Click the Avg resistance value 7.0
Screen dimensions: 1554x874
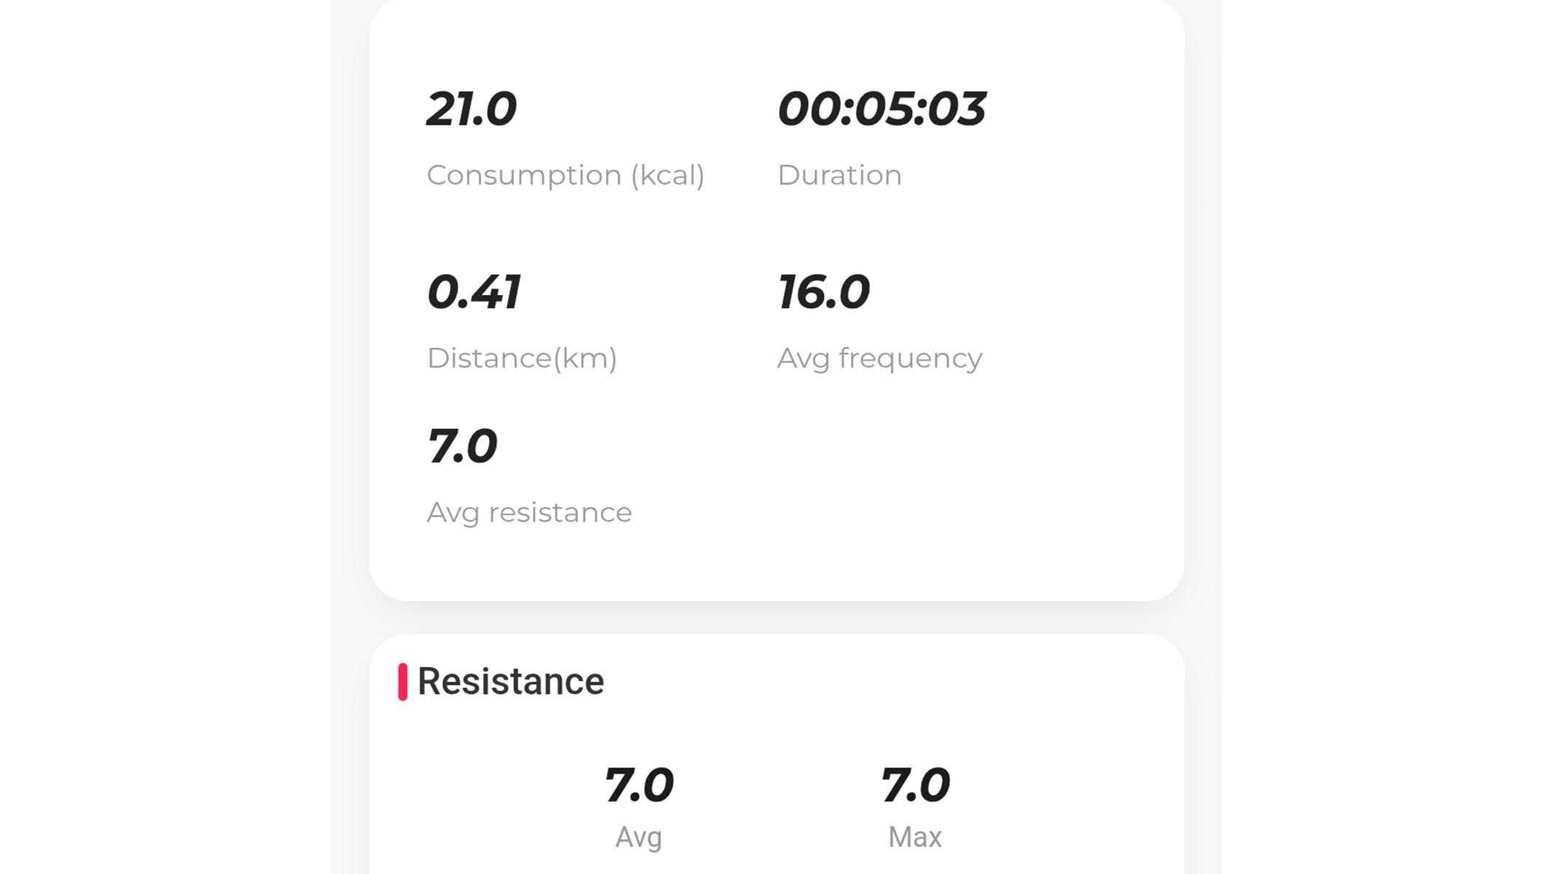[463, 446]
